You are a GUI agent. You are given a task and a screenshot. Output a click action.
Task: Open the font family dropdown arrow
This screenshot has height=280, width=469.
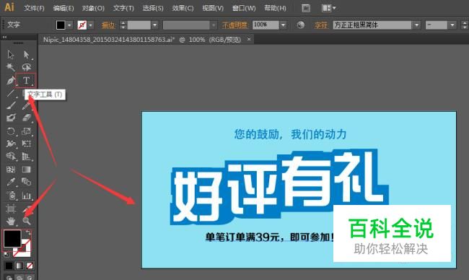416,25
